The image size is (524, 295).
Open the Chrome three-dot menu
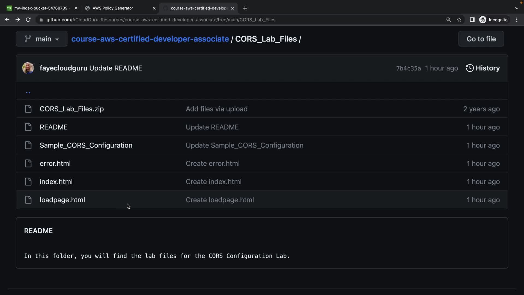[517, 20]
